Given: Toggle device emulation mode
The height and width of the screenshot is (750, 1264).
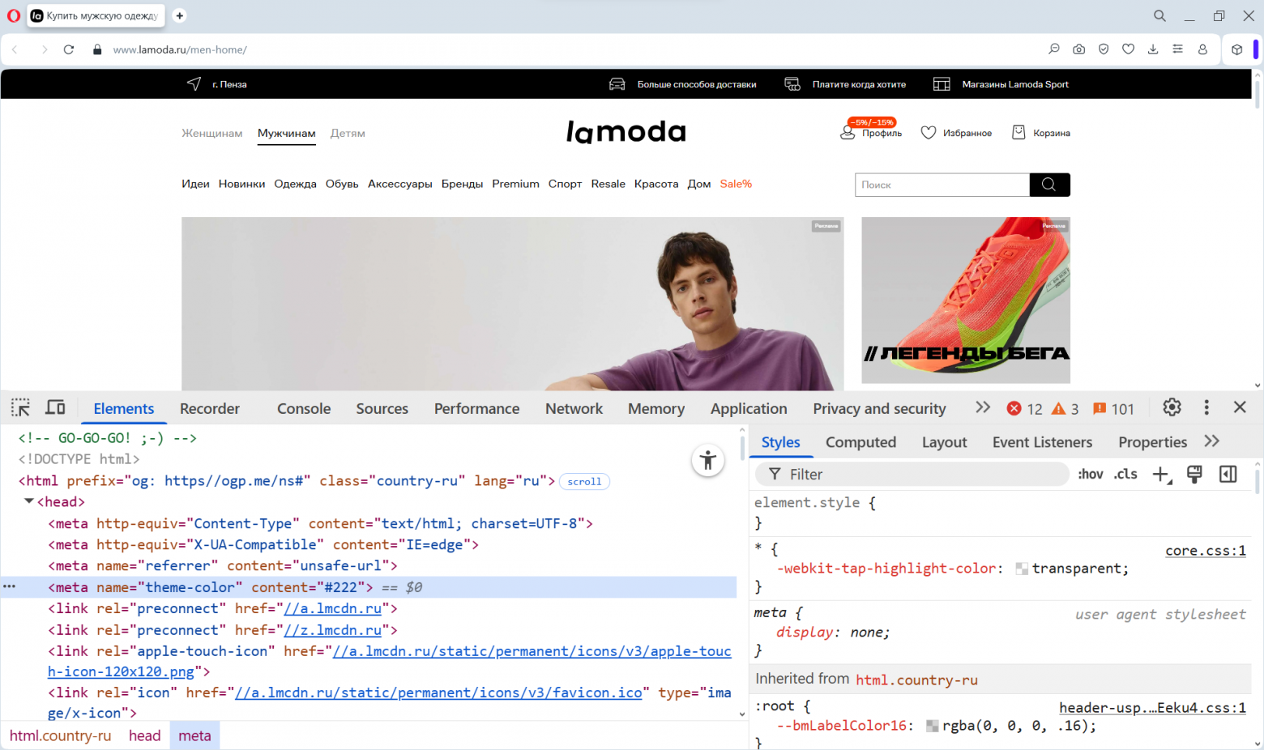Looking at the screenshot, I should pos(54,407).
